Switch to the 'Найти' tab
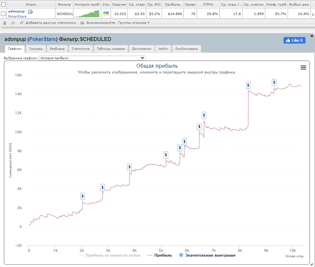Viewport: 315px width, 267px height. [163, 49]
